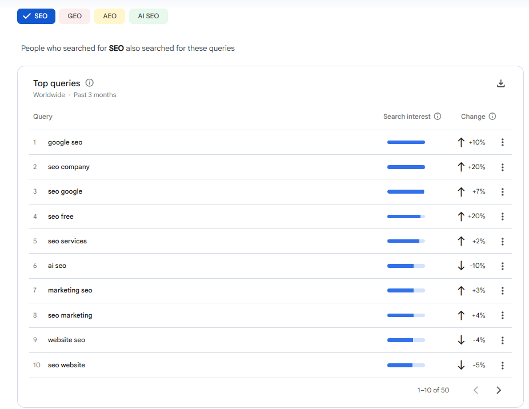The height and width of the screenshot is (409, 529).
Task: Show Search interest info tooltip icon
Action: (437, 117)
